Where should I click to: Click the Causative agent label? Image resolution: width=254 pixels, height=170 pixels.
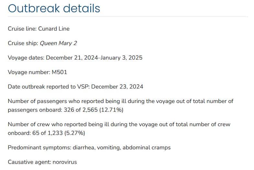(x=29, y=162)
